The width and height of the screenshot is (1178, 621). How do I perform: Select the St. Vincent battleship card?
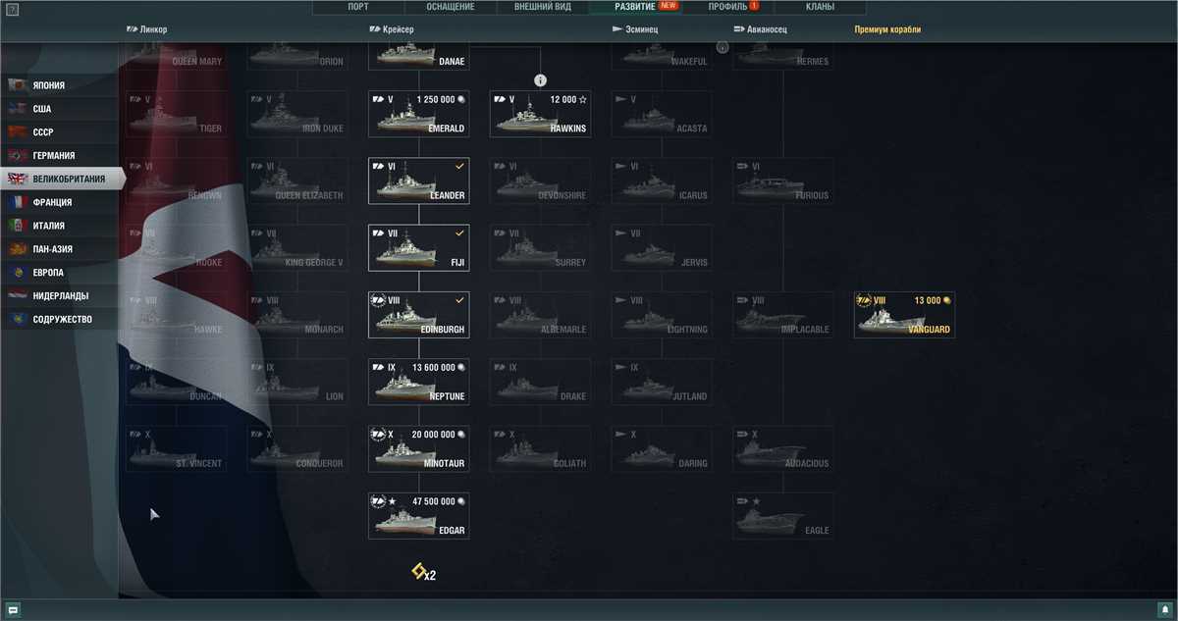point(176,448)
